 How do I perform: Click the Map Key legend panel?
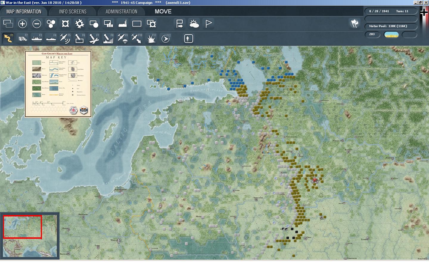(58, 84)
